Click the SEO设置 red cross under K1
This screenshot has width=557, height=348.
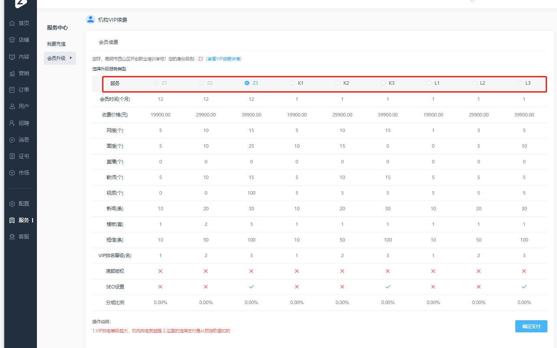[x=297, y=287]
